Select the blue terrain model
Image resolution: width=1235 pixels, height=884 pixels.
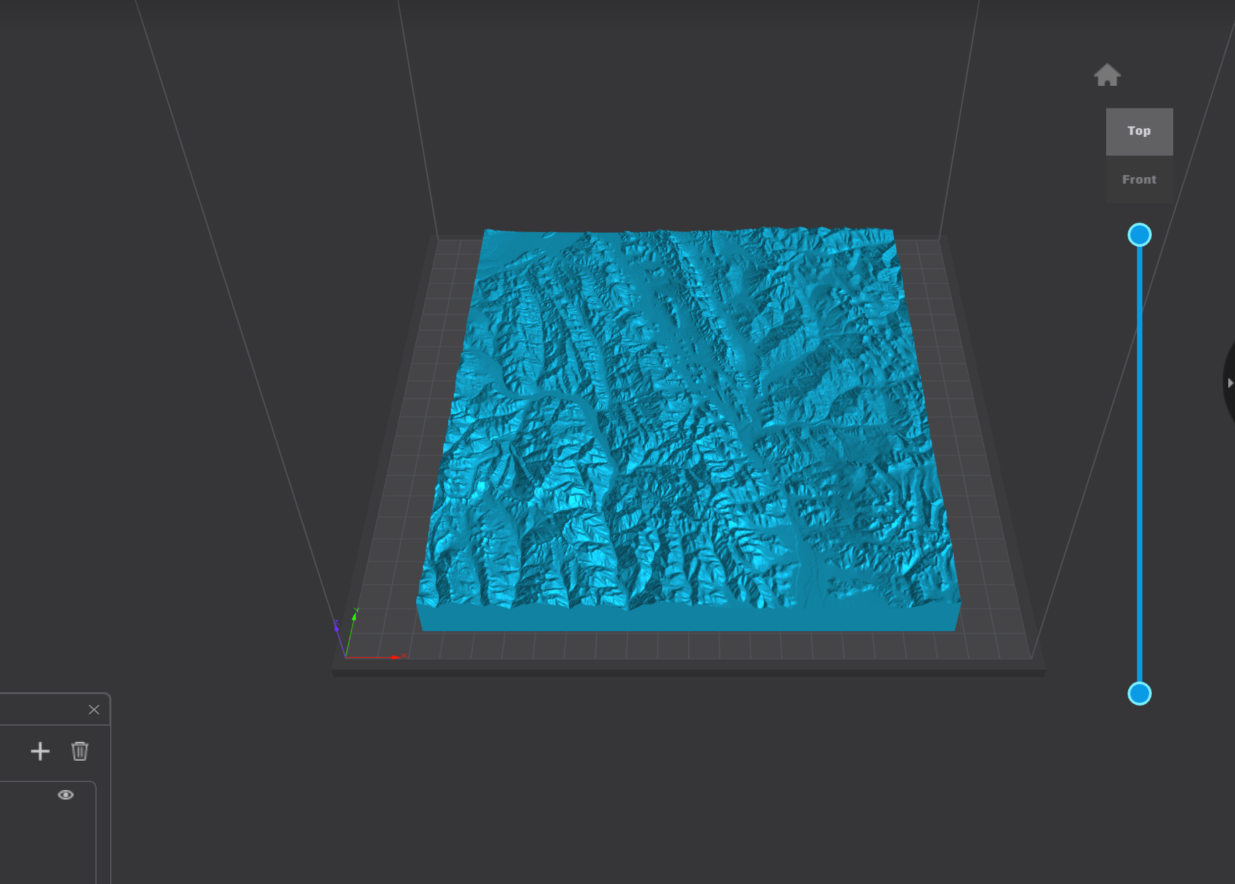pos(689,416)
